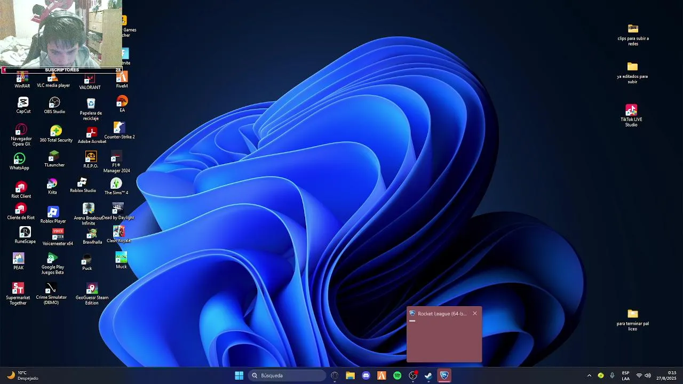The image size is (683, 384).
Task: Select the R.E.P.O. game icon
Action: 91,160
